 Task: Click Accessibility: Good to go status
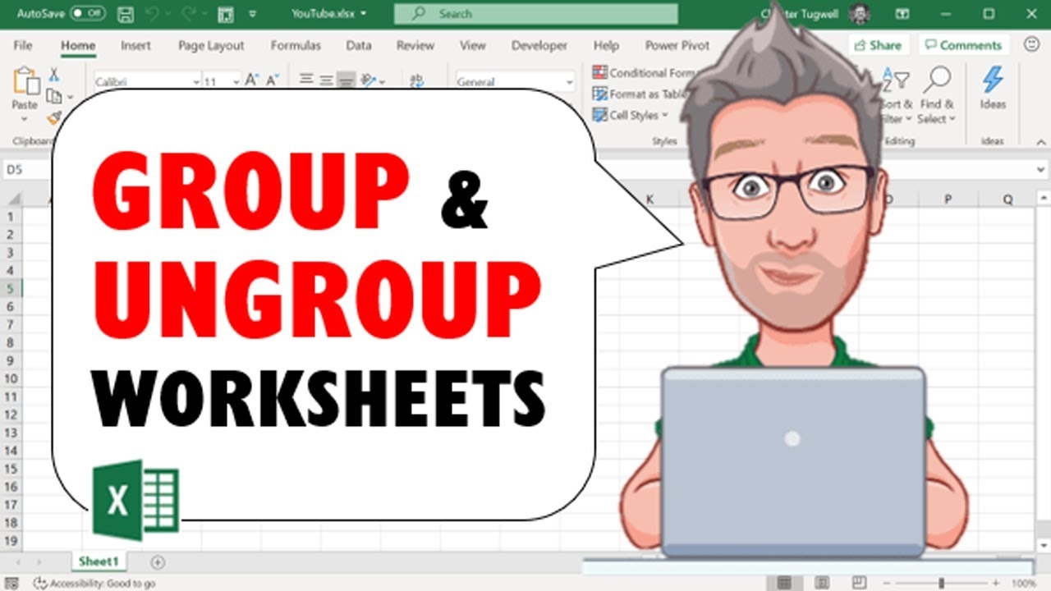[94, 583]
